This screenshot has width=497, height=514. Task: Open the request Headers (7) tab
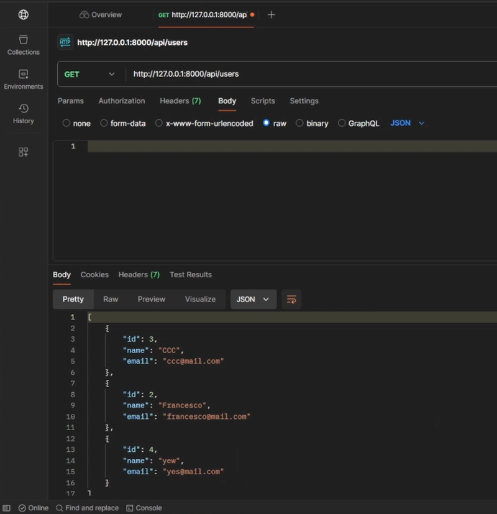pyautogui.click(x=180, y=101)
